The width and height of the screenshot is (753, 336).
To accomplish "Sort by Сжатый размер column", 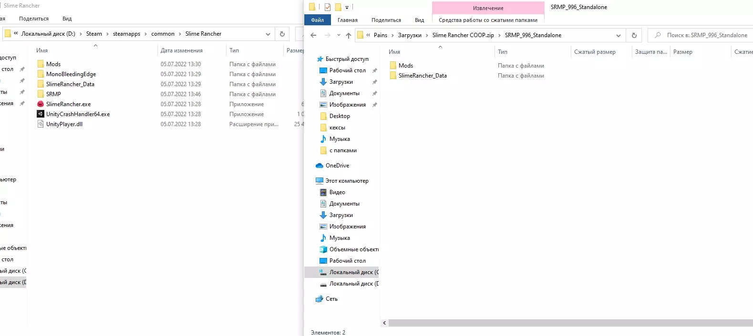I will pos(595,52).
